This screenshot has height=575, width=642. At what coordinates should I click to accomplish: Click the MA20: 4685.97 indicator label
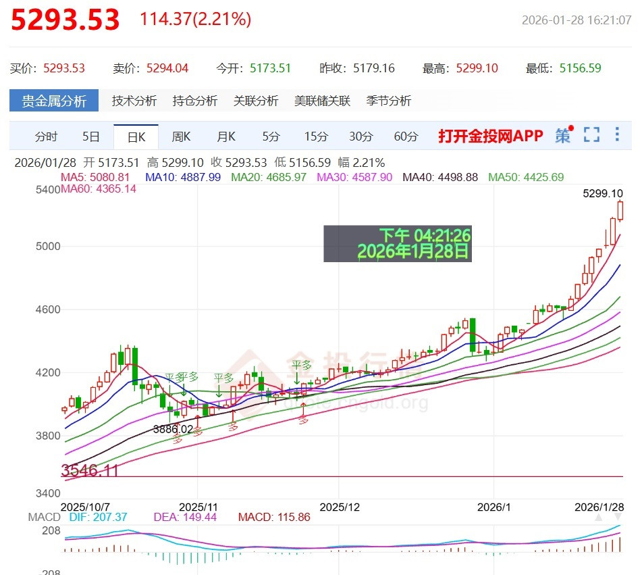[x=269, y=177]
